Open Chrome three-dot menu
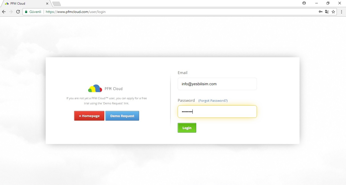Screen dimensions: 346x185 tap(341, 12)
